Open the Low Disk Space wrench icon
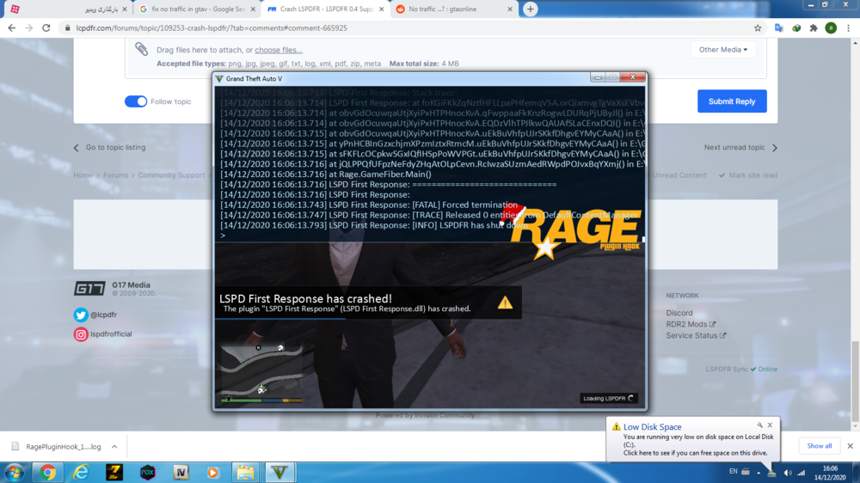This screenshot has width=860, height=483. click(759, 425)
